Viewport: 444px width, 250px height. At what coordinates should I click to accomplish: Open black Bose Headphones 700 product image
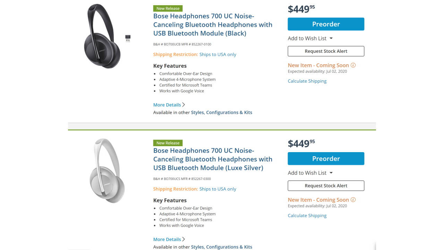pos(102,36)
